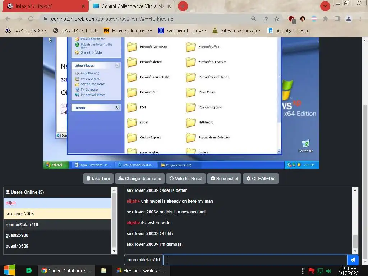The height and width of the screenshot is (276, 368).
Task: Open a new tab with the plus button
Action: [x=183, y=6]
